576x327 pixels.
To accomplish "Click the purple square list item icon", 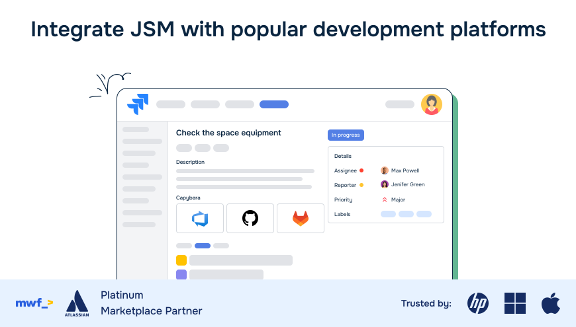I will click(181, 275).
